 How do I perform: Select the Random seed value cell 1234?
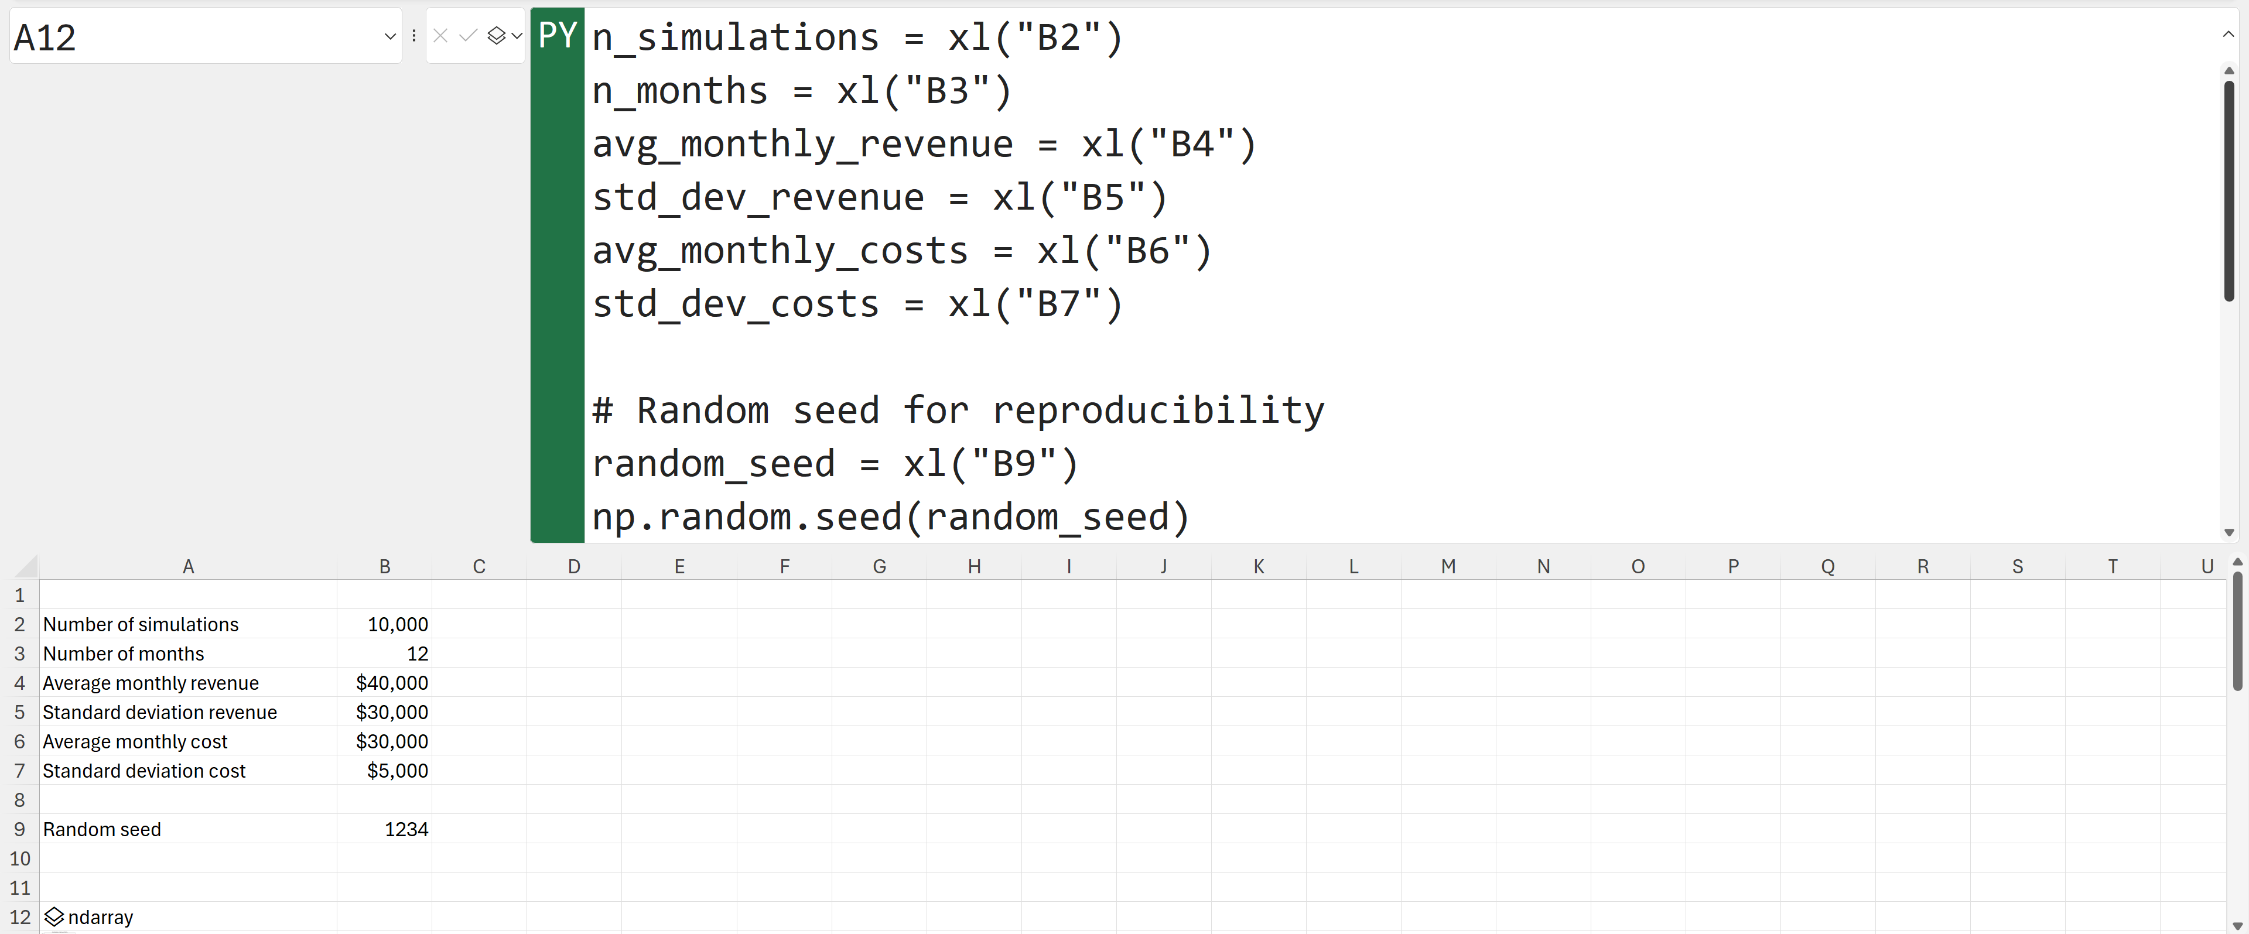(x=384, y=829)
